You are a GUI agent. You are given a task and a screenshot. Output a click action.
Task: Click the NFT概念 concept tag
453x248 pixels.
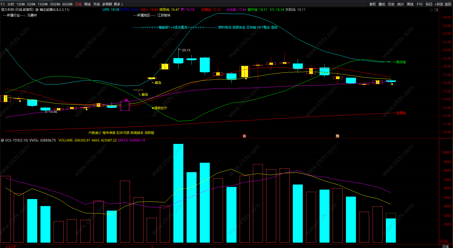point(263,27)
